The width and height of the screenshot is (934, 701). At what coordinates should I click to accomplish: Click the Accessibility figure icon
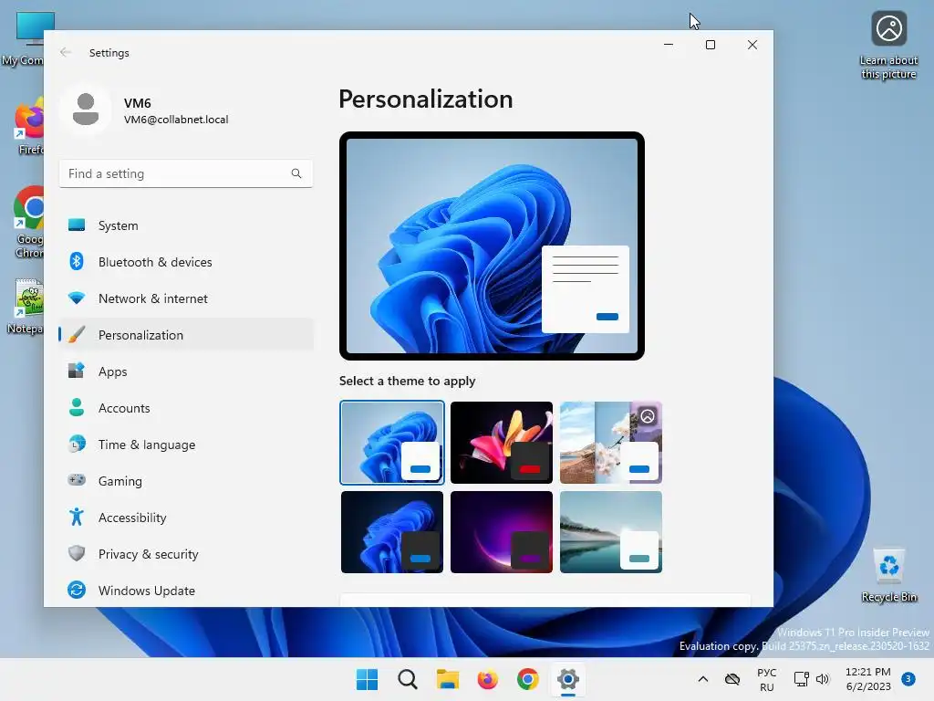77,517
